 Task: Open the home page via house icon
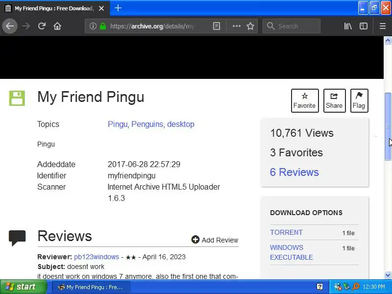pyautogui.click(x=57, y=26)
